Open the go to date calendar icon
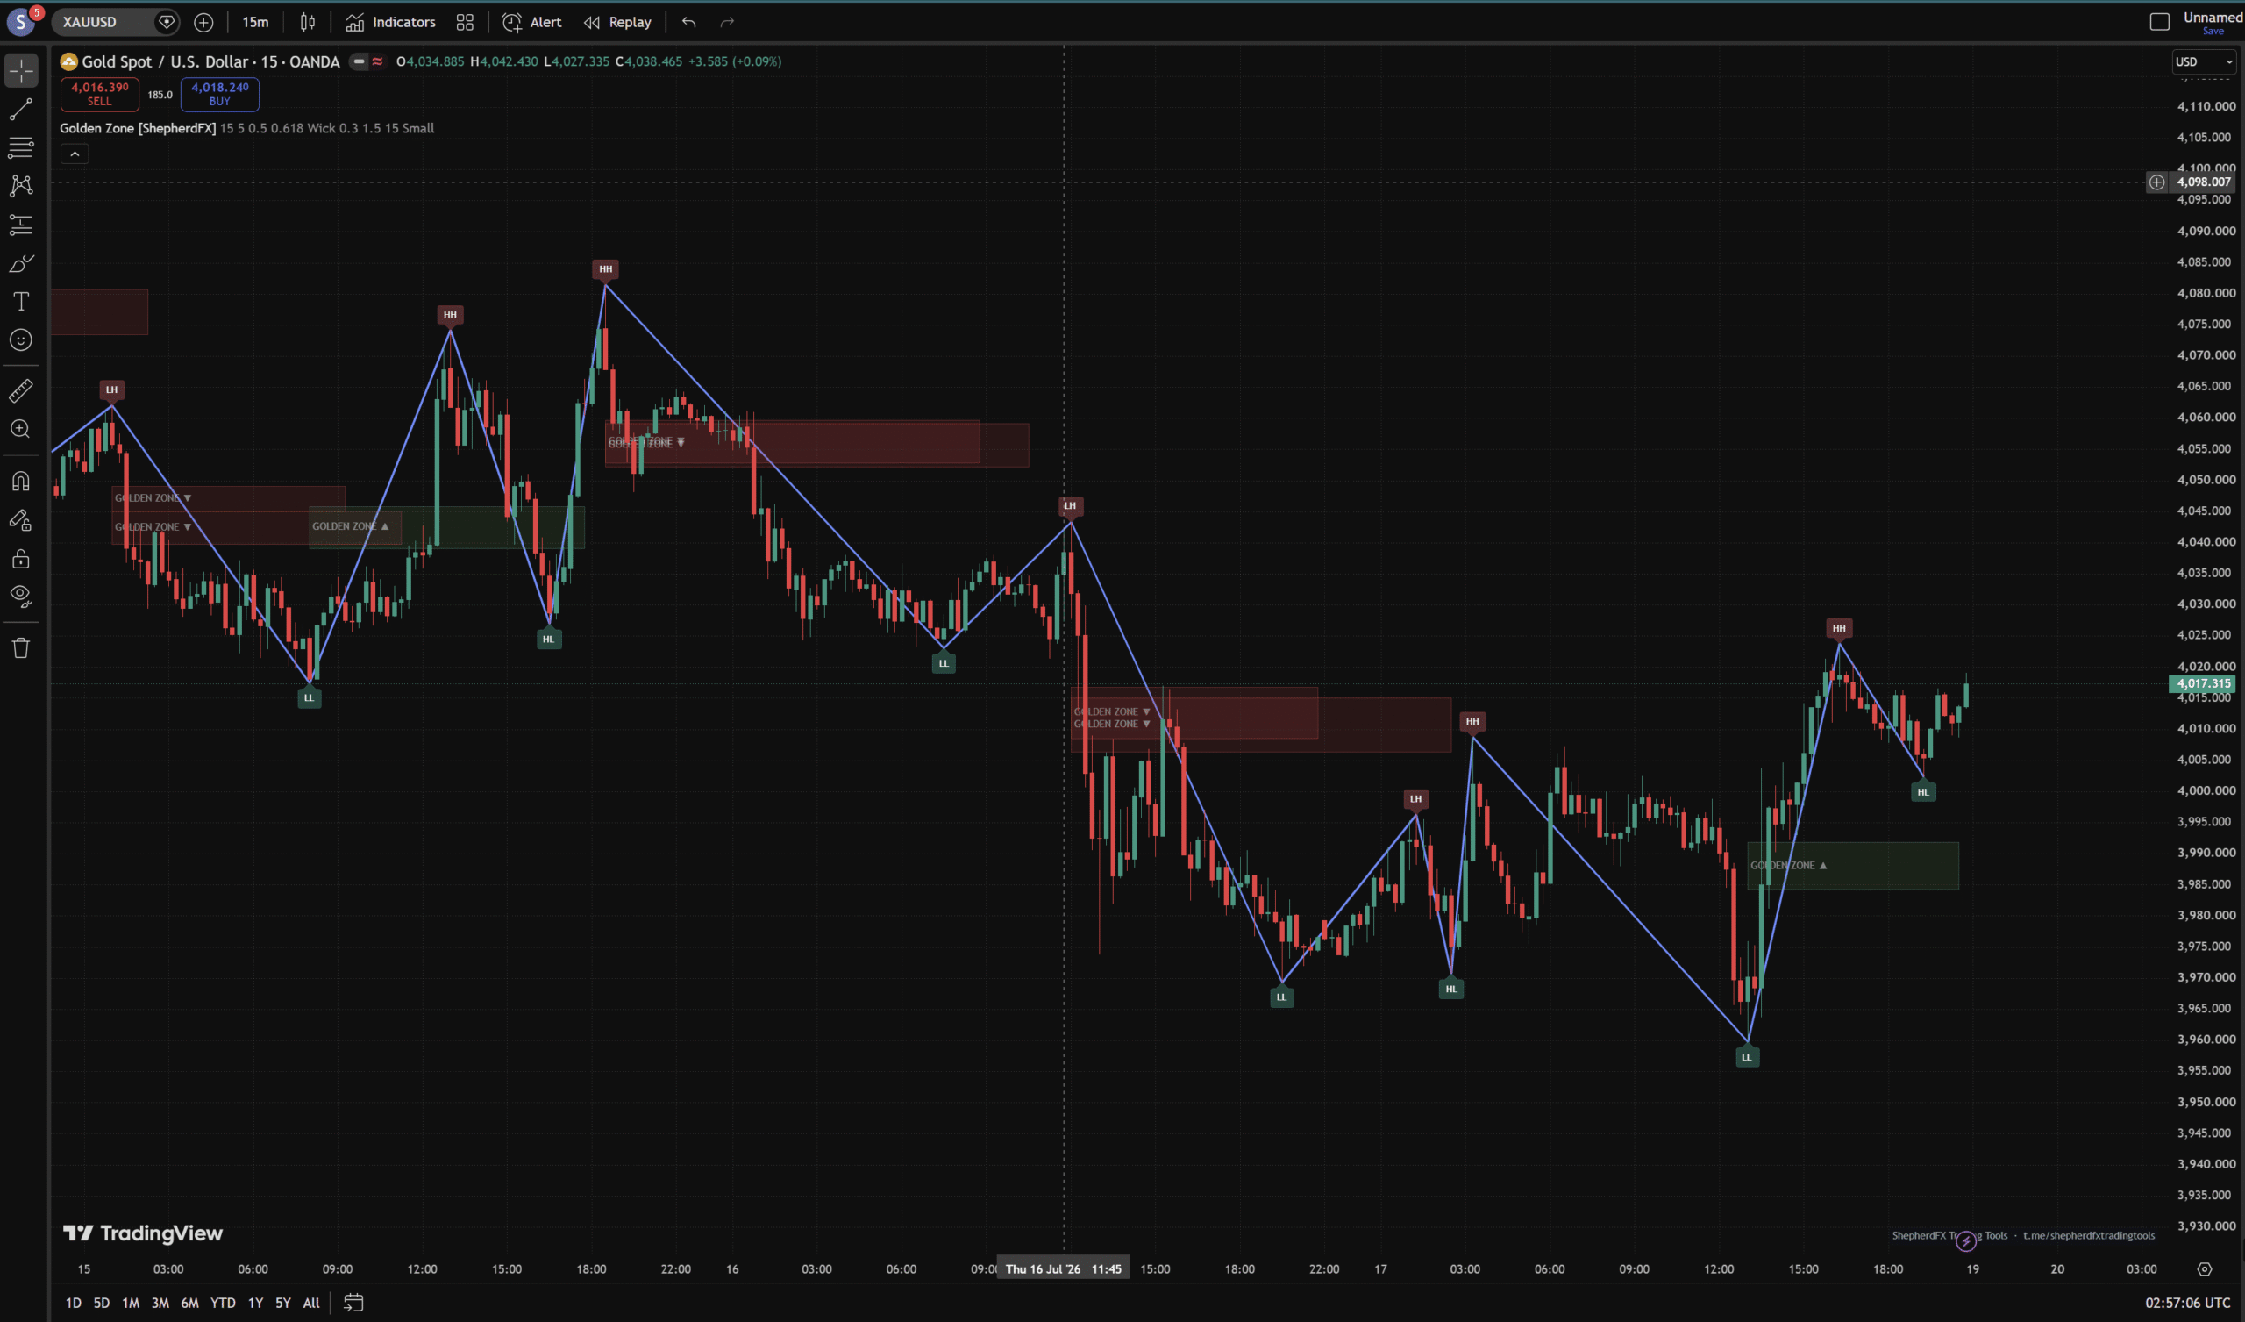This screenshot has width=2245, height=1322. point(353,1303)
